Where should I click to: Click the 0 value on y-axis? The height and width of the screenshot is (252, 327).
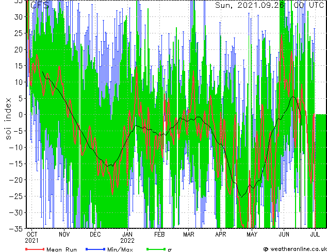point(21,115)
